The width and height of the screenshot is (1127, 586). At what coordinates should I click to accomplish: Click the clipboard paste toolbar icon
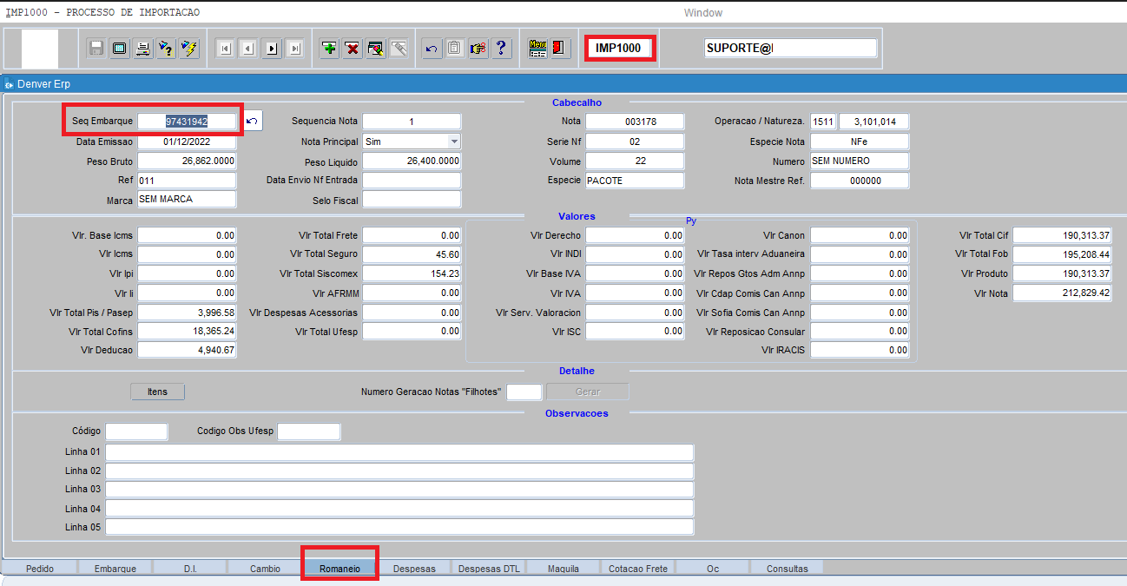tap(455, 49)
